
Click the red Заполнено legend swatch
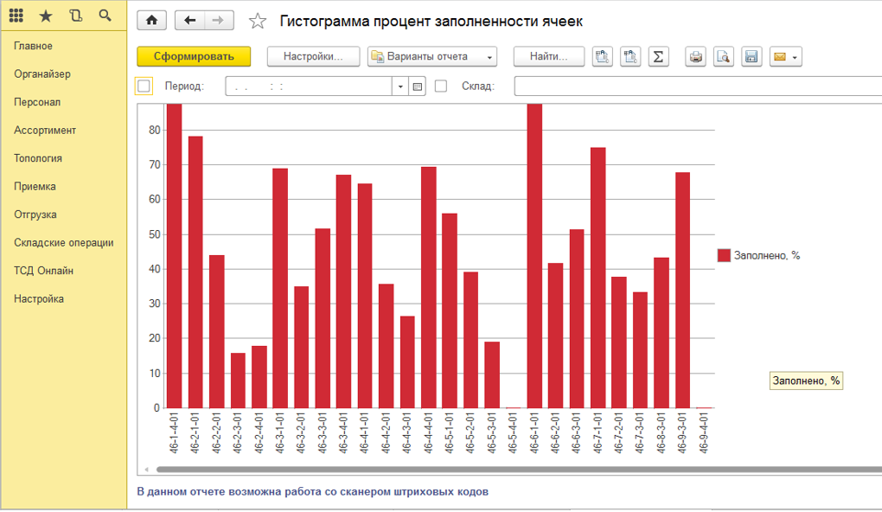(724, 255)
